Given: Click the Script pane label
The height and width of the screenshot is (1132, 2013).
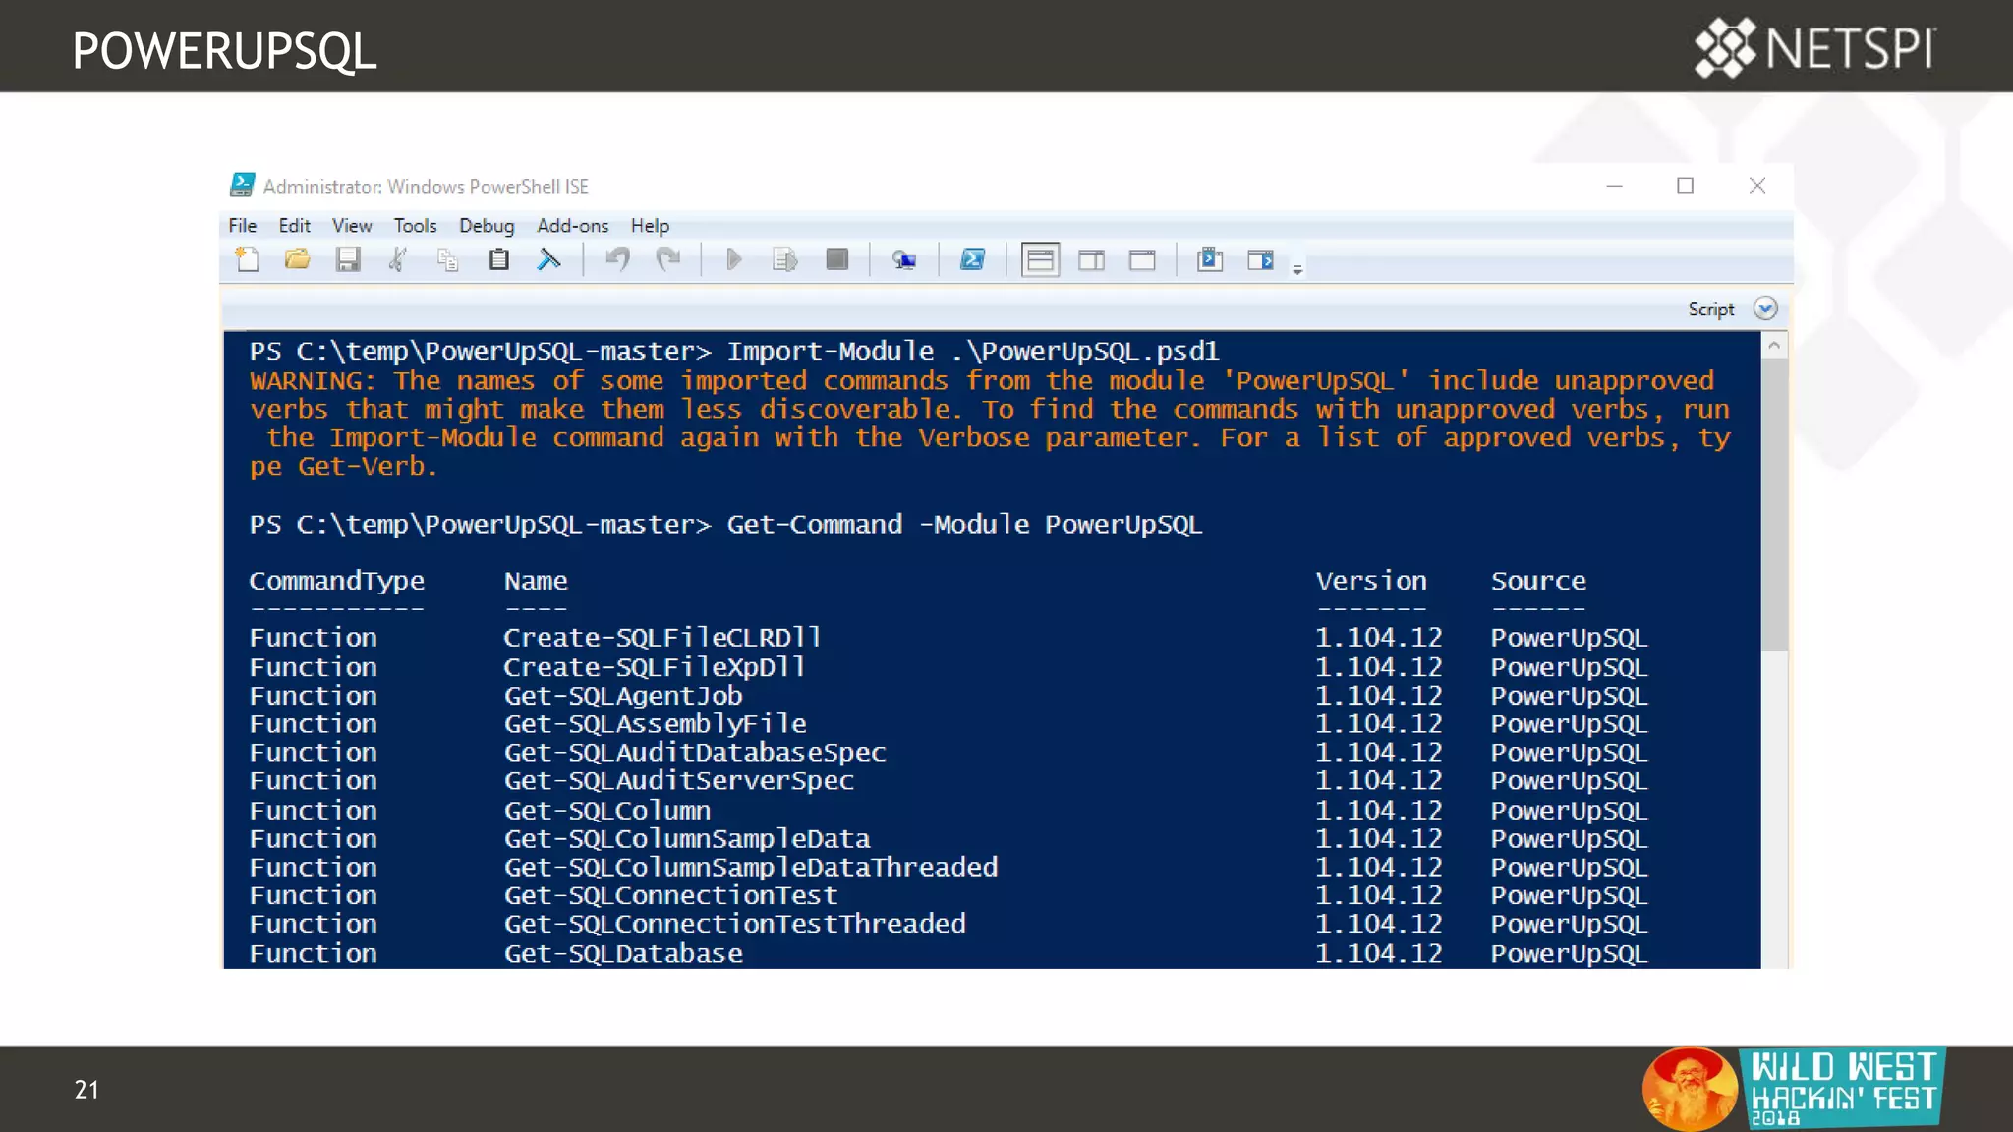Looking at the screenshot, I should [x=1711, y=309].
